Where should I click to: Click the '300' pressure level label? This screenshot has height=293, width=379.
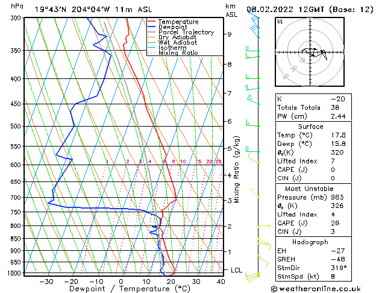click(x=17, y=18)
